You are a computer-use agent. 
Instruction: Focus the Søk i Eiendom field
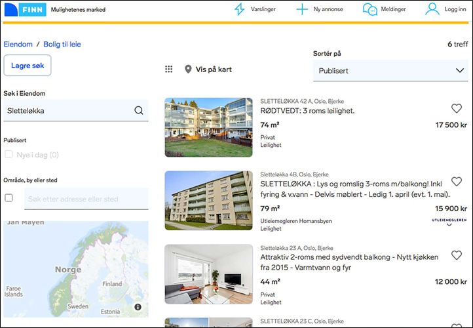coord(76,111)
